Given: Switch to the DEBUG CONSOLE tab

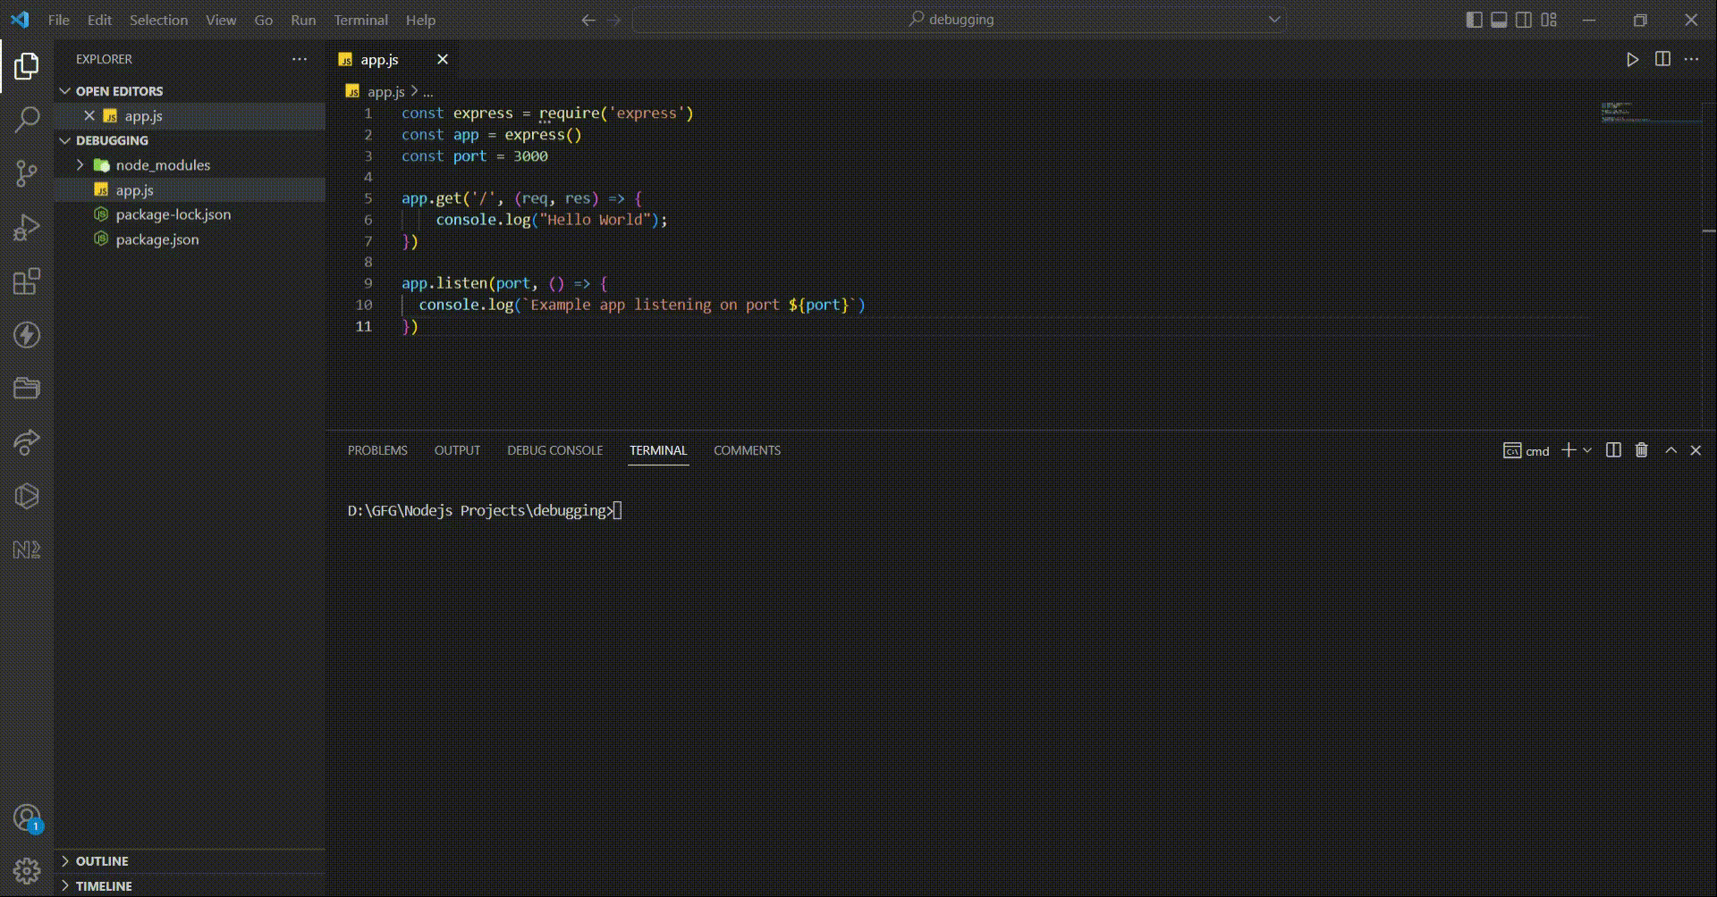Looking at the screenshot, I should pyautogui.click(x=554, y=450).
